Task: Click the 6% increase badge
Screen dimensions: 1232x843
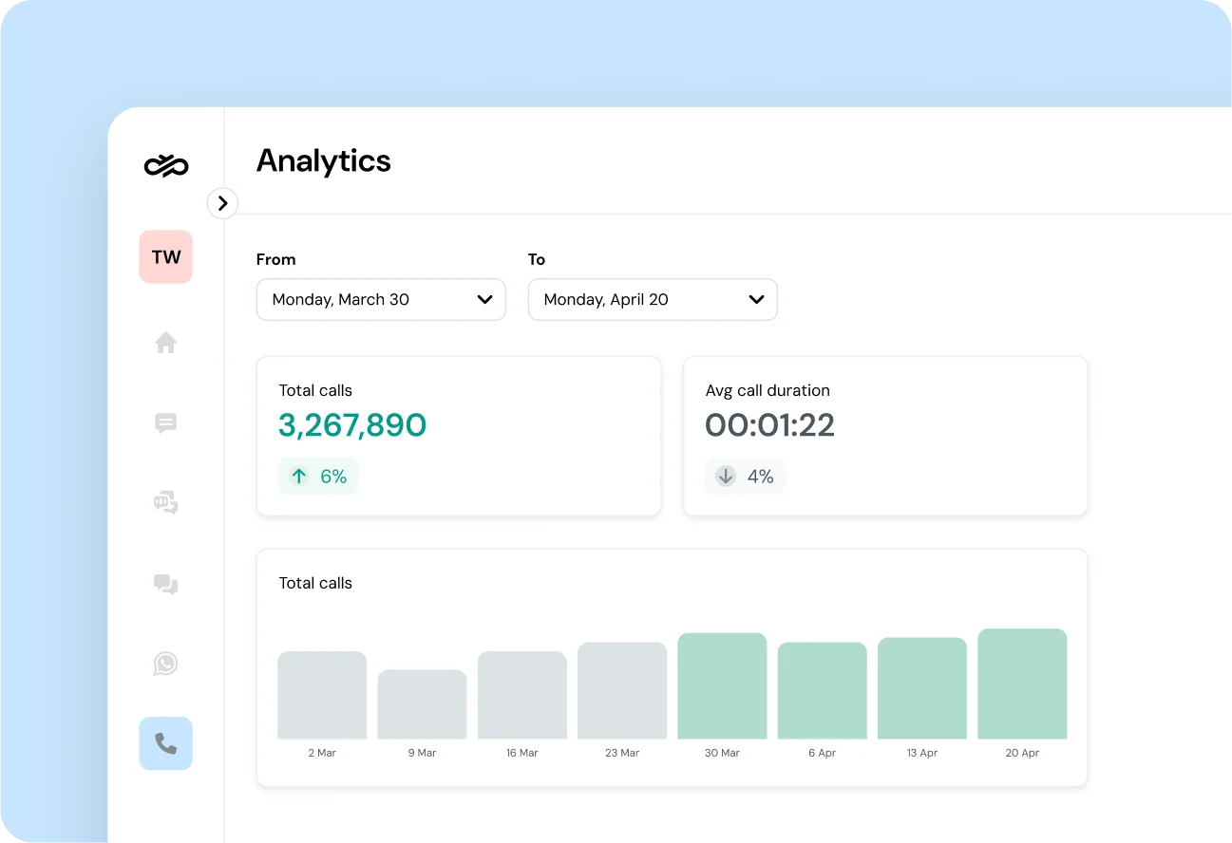Action: click(x=318, y=477)
